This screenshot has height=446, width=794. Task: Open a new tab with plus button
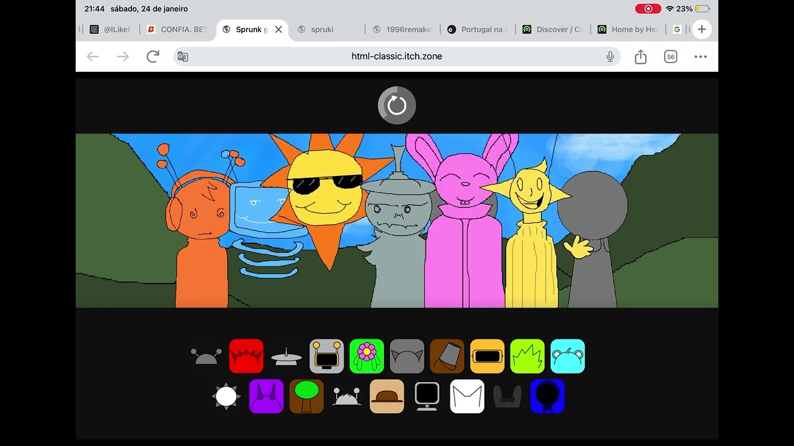tap(702, 29)
